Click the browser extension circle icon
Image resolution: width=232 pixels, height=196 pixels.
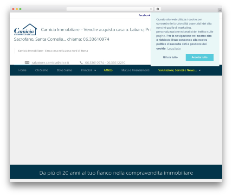click(158, 9)
